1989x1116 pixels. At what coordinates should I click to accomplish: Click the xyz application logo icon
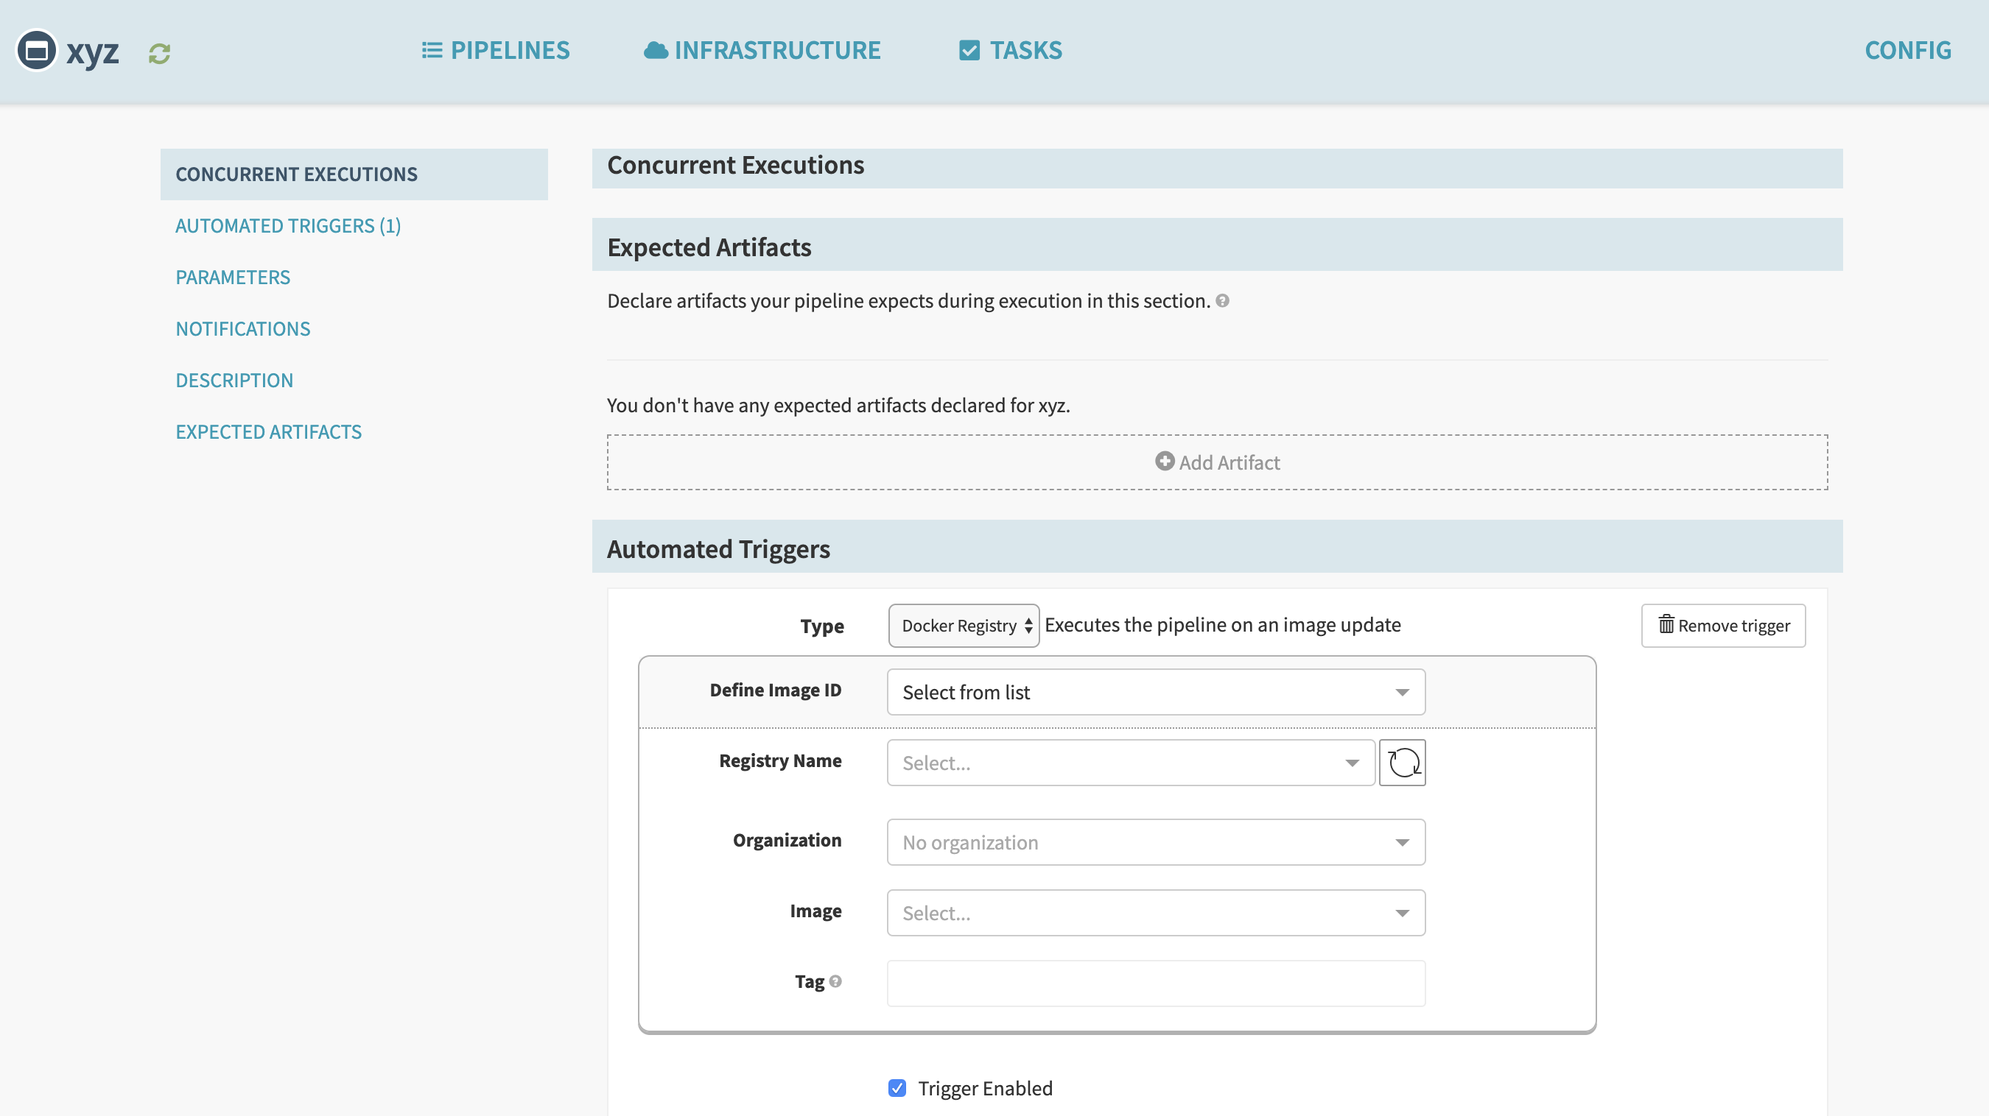click(37, 51)
